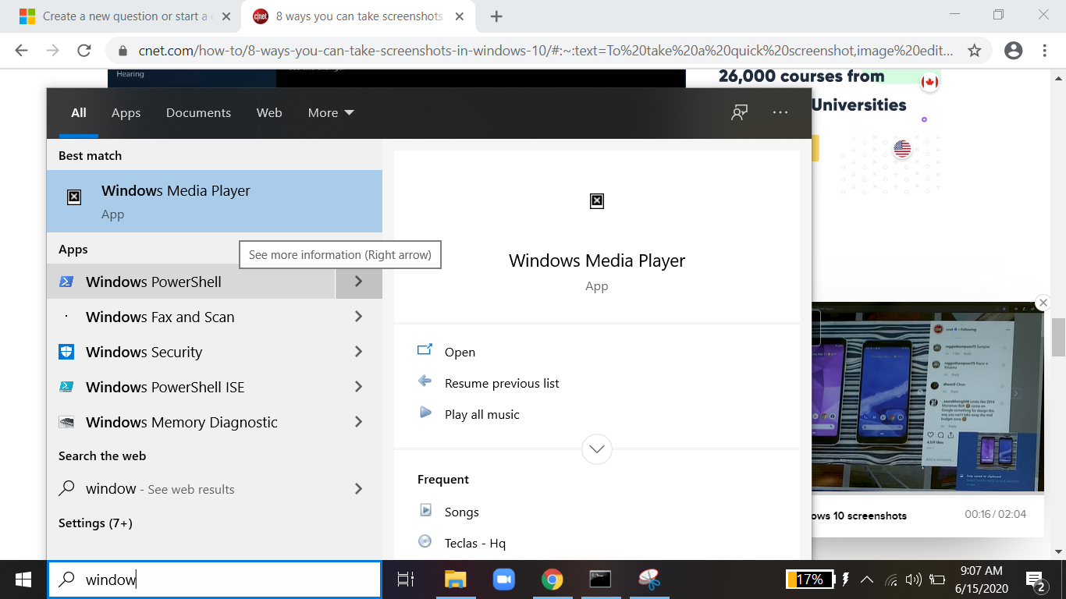1066x599 pixels.
Task: Open a new Chrome tab
Action: pyautogui.click(x=496, y=16)
